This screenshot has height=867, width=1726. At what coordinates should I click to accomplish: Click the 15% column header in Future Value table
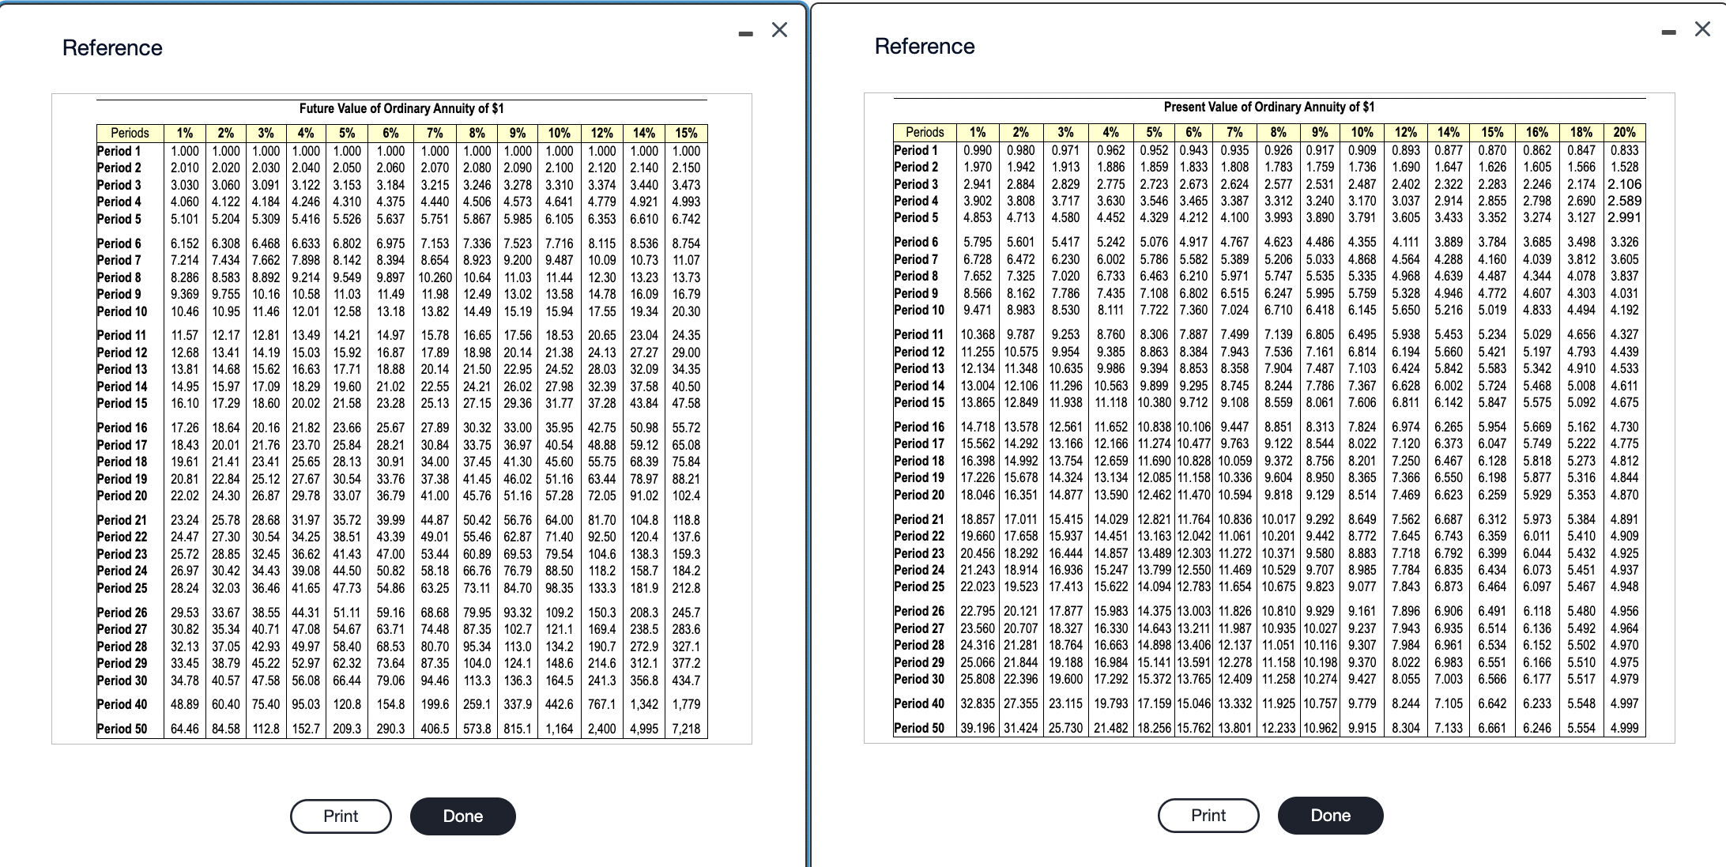pos(687,134)
